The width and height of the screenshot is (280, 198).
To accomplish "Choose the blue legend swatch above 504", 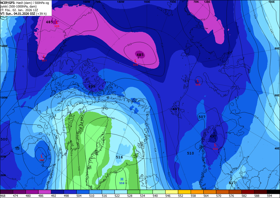I will 83,192.
